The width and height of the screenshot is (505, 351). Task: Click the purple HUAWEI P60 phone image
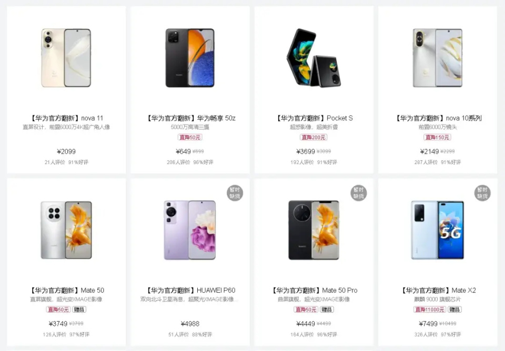pyautogui.click(x=190, y=230)
